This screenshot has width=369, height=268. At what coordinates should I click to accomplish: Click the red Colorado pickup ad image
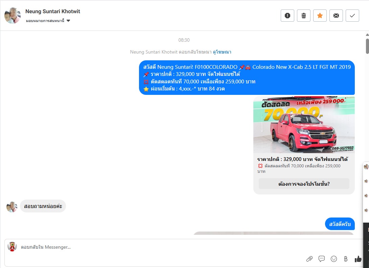[x=304, y=125]
